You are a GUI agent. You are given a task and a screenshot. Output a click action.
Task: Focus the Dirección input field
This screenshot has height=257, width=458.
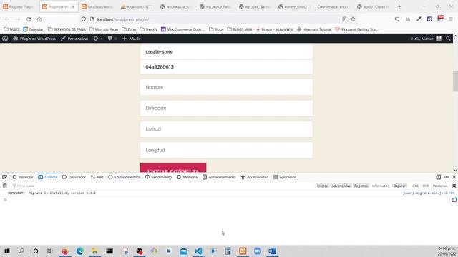point(226,108)
